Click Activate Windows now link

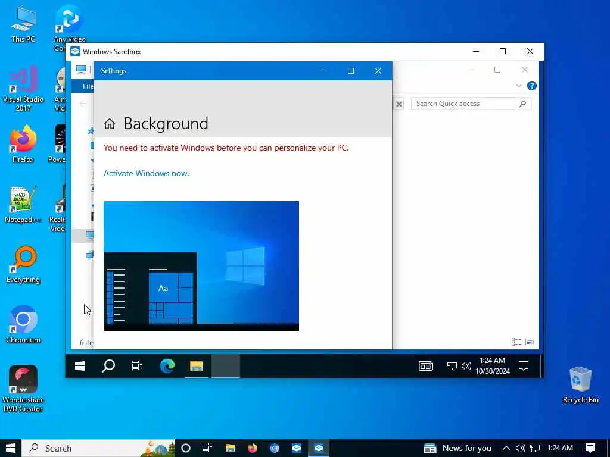(x=147, y=173)
